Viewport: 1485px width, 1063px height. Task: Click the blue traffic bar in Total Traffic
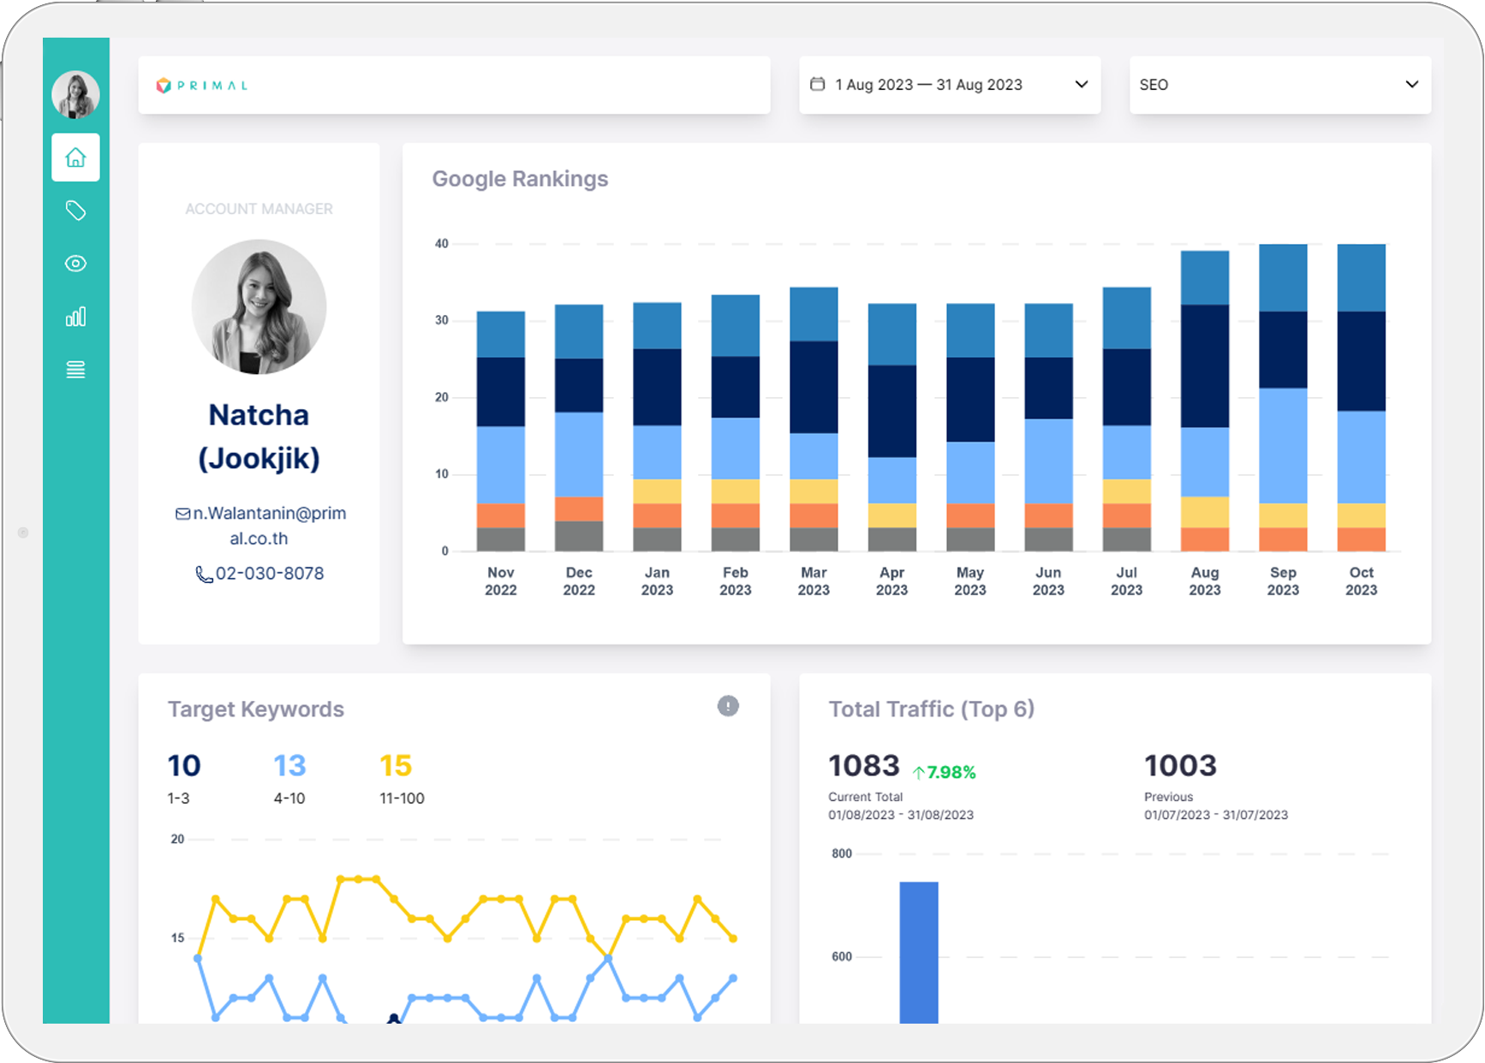click(919, 953)
